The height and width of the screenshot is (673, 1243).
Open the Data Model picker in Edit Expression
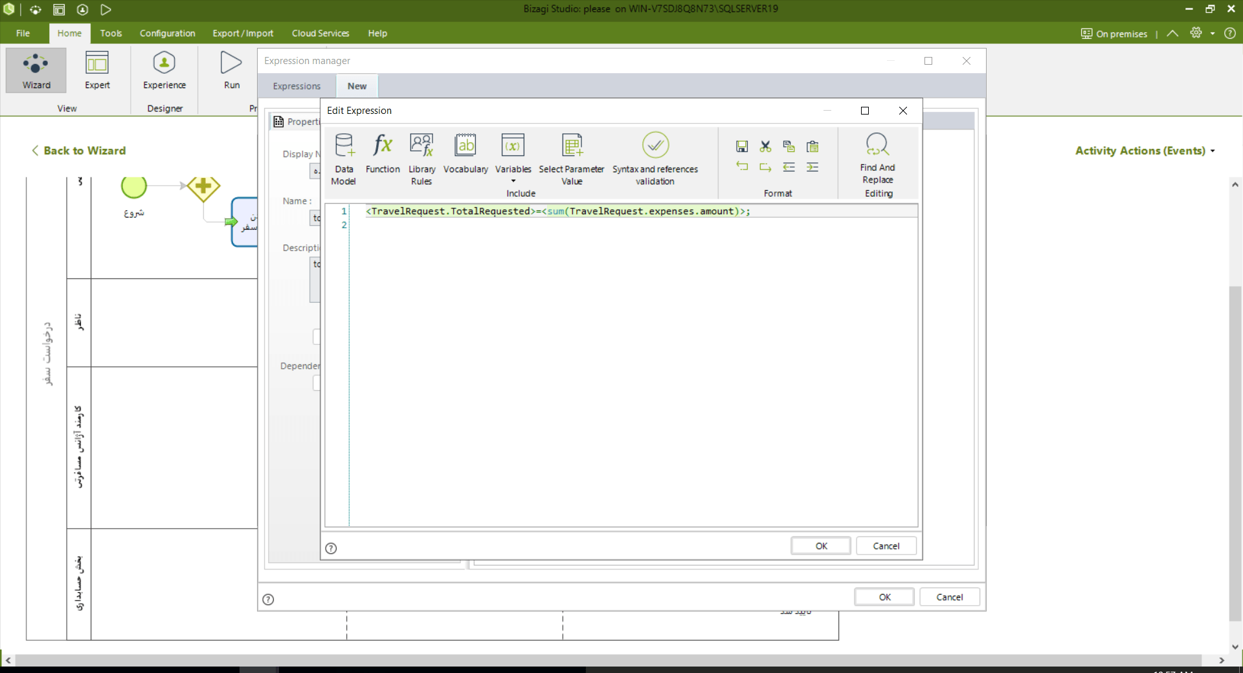[344, 159]
